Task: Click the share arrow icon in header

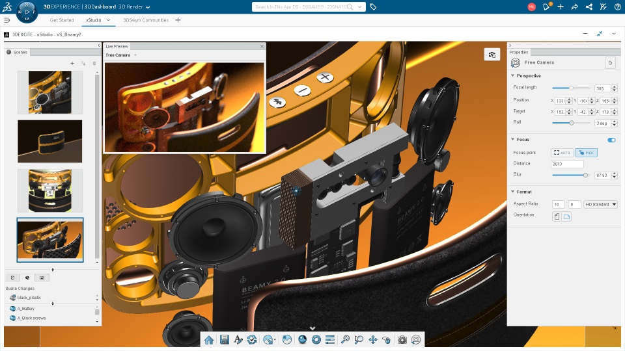Action: [575, 6]
